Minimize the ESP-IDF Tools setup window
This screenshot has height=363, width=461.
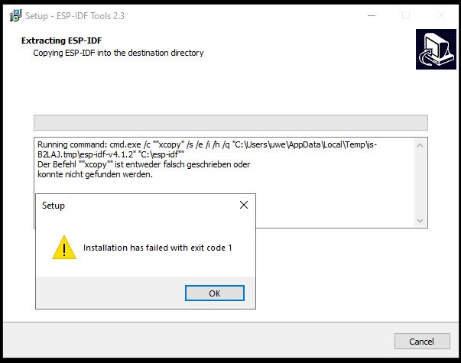(x=371, y=15)
